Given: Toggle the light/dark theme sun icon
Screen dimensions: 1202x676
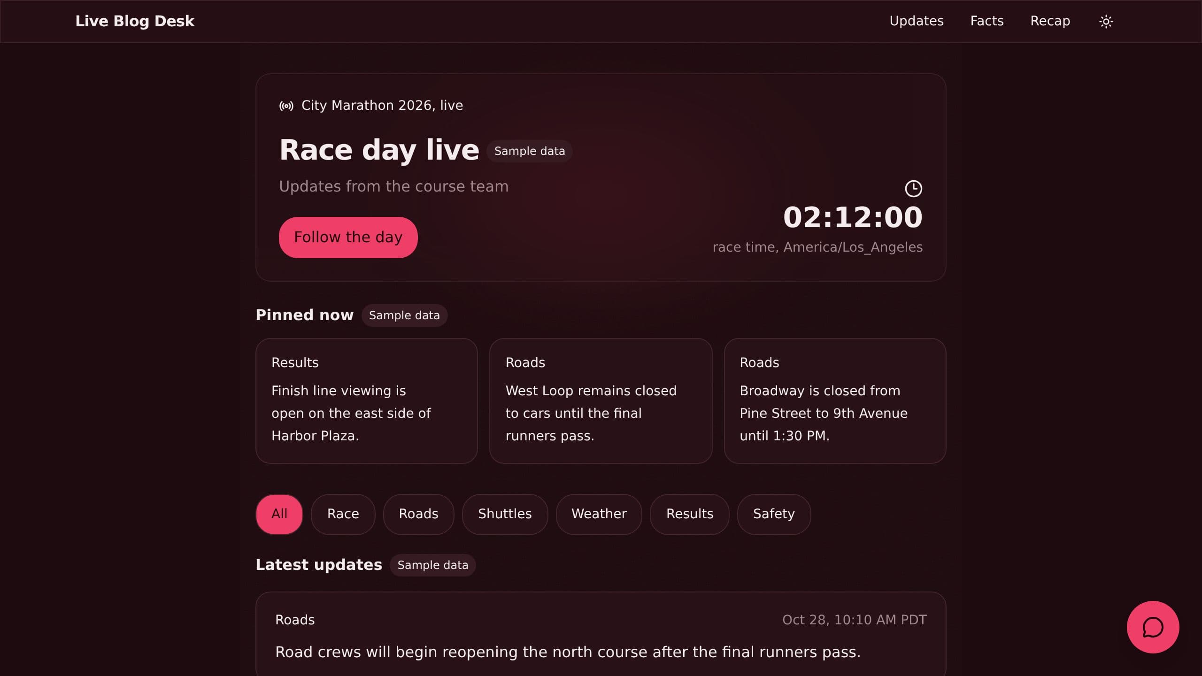Looking at the screenshot, I should click(x=1106, y=22).
